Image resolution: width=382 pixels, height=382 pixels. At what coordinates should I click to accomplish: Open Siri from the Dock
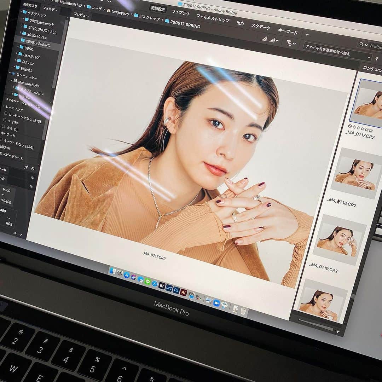pos(133,277)
